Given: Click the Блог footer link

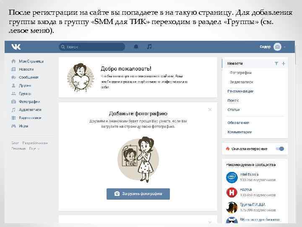Looking at the screenshot, I should click(15, 143).
